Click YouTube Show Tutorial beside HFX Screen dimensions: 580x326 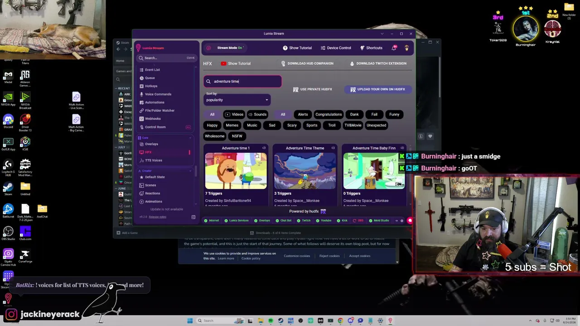click(x=236, y=63)
